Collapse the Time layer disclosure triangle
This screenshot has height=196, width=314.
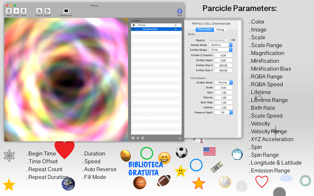coord(139,25)
